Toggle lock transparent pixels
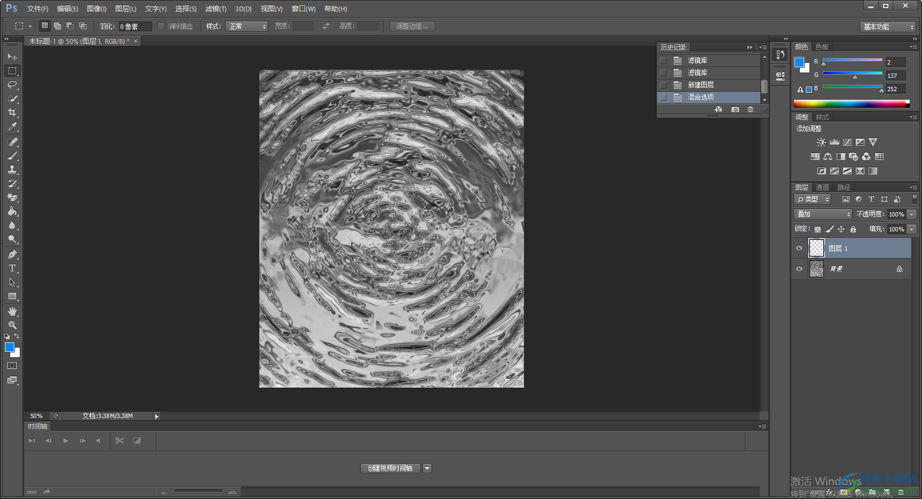The image size is (922, 499). click(817, 229)
